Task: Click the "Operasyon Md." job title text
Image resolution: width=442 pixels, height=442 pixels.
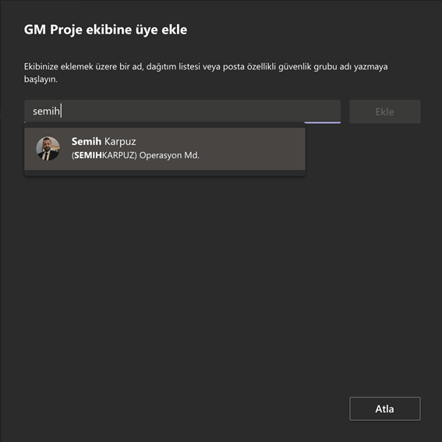Action: [x=169, y=155]
